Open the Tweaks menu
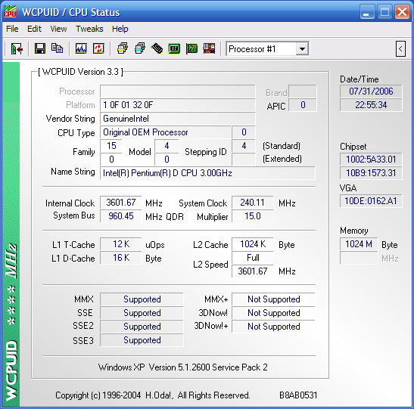The height and width of the screenshot is (409, 414). 89,29
